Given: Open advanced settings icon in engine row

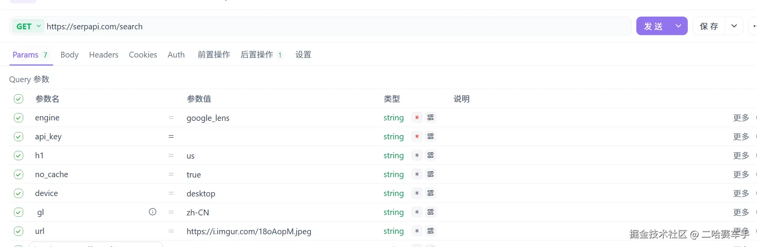Looking at the screenshot, I should pos(431,117).
